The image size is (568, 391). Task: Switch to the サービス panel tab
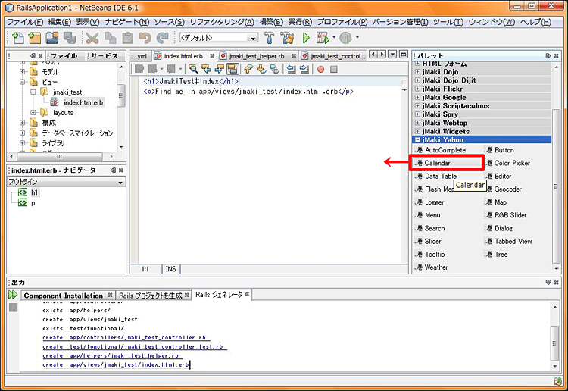(x=105, y=56)
